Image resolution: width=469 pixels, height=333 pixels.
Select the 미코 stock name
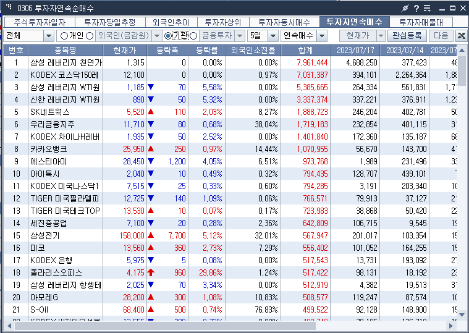38,248
